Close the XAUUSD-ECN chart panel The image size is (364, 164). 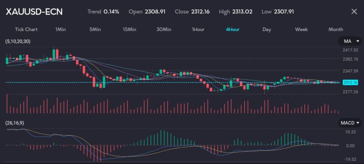click(x=354, y=11)
